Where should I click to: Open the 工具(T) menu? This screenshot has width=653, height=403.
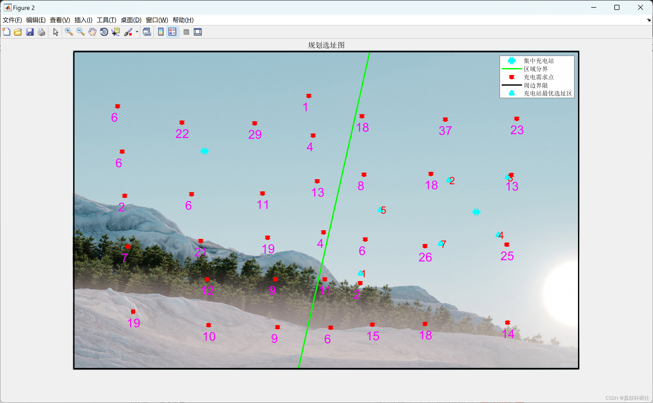(x=106, y=20)
